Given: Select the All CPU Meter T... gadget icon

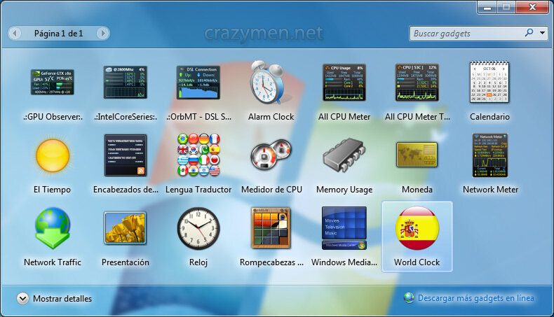Looking at the screenshot, I should (x=417, y=82).
